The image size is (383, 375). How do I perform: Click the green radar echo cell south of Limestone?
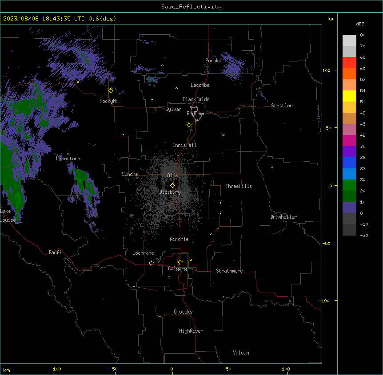84,182
